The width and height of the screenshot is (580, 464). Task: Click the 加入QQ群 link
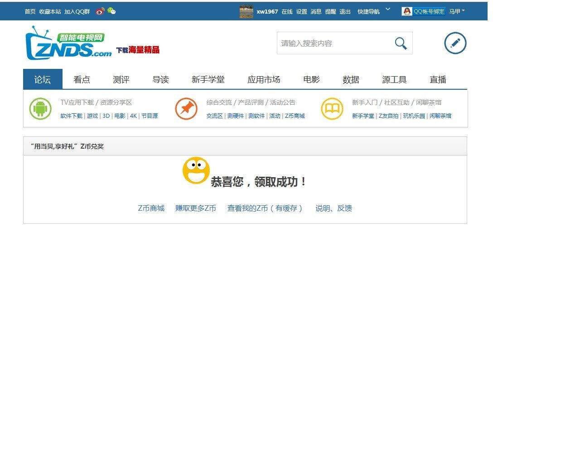click(77, 12)
